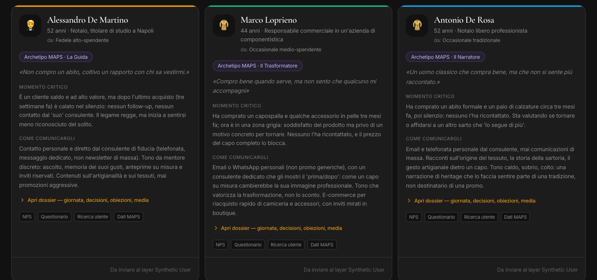Click Antonio's 'Da inviare al layer Synthetic User' footer

(x=537, y=270)
